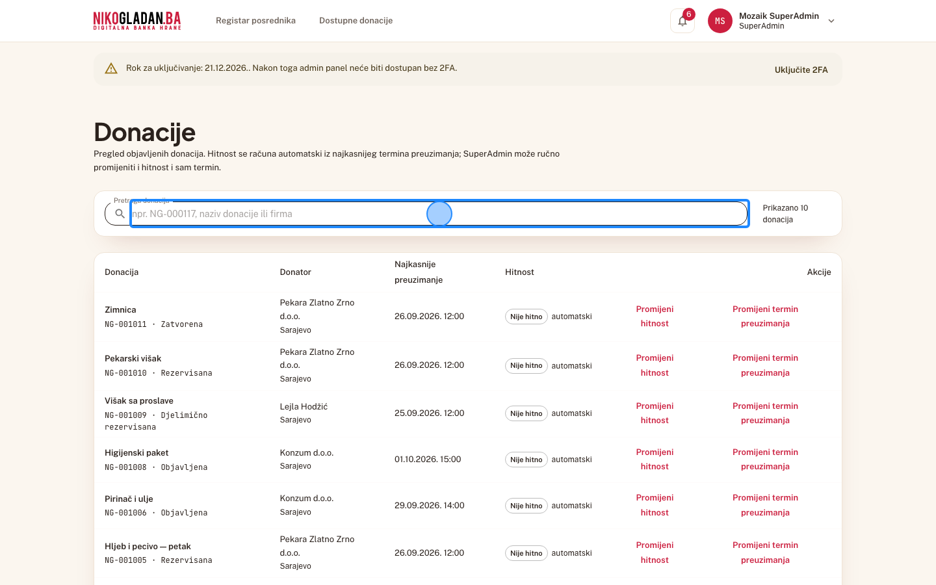936x585 pixels.
Task: Click the search magnifier icon
Action: [120, 214]
